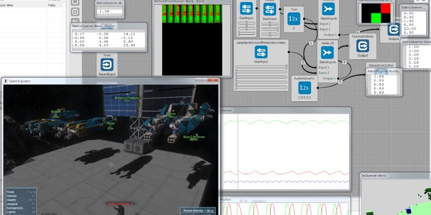Click the Rotate node's UserInput icon
431x215 pixels.
pos(270,9)
